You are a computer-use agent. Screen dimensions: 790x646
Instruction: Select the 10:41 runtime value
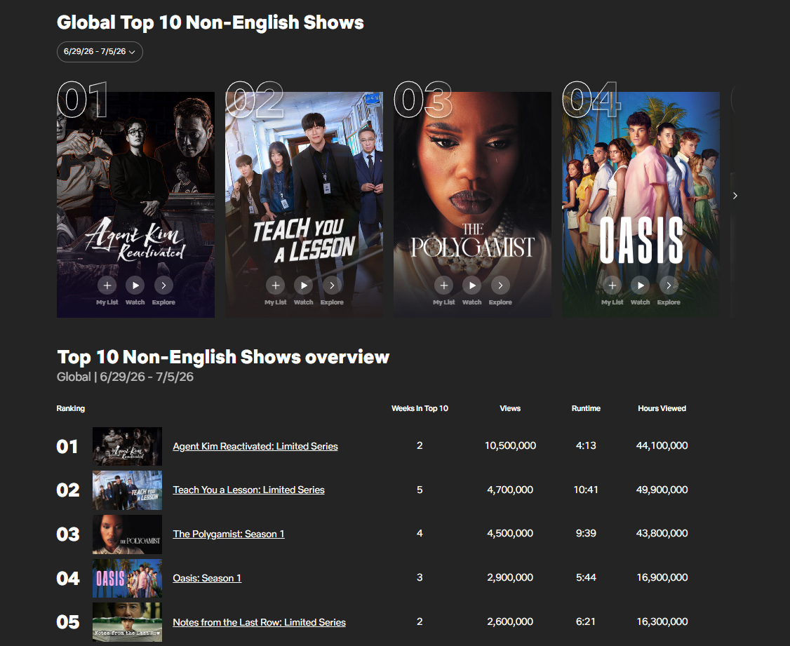coord(586,490)
